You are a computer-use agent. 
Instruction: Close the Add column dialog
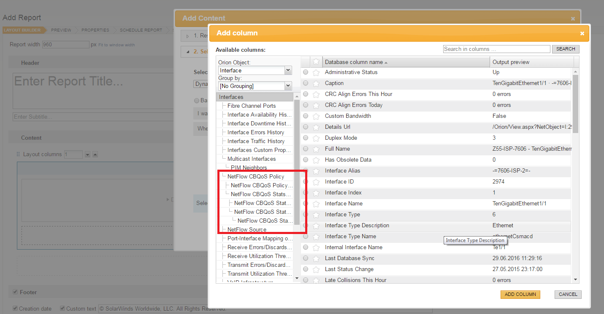582,33
